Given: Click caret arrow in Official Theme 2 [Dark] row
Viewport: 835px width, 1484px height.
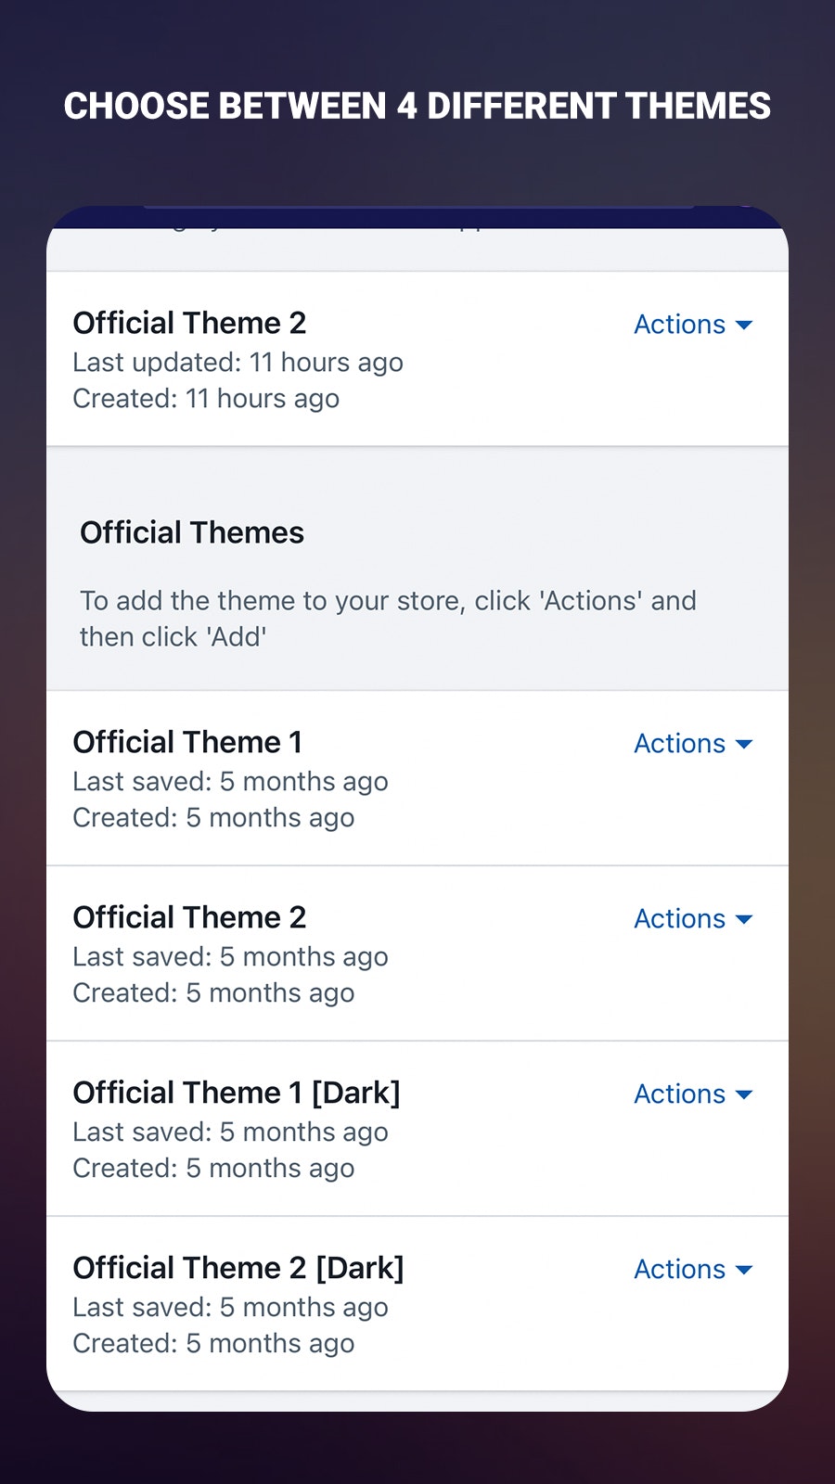Looking at the screenshot, I should coord(744,1271).
